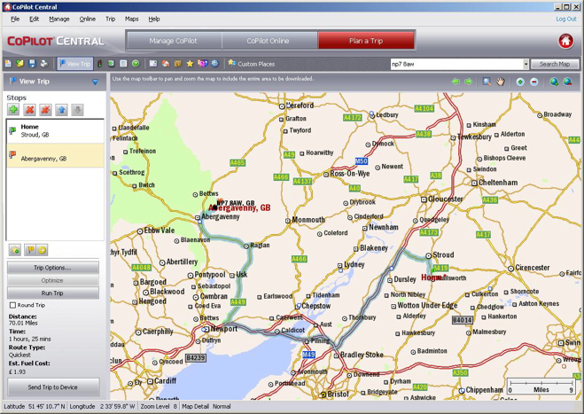Switch to the Manage CoPilot tab

click(174, 41)
